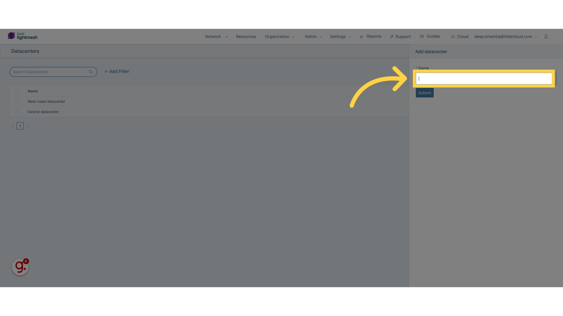The width and height of the screenshot is (563, 316).
Task: Type in the datacenter Name field
Action: tap(484, 79)
